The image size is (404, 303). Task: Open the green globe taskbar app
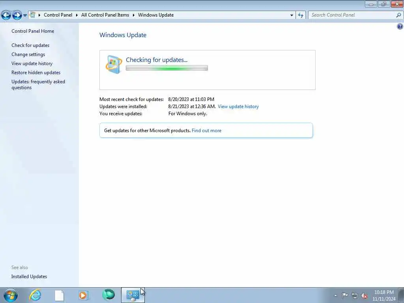108,295
